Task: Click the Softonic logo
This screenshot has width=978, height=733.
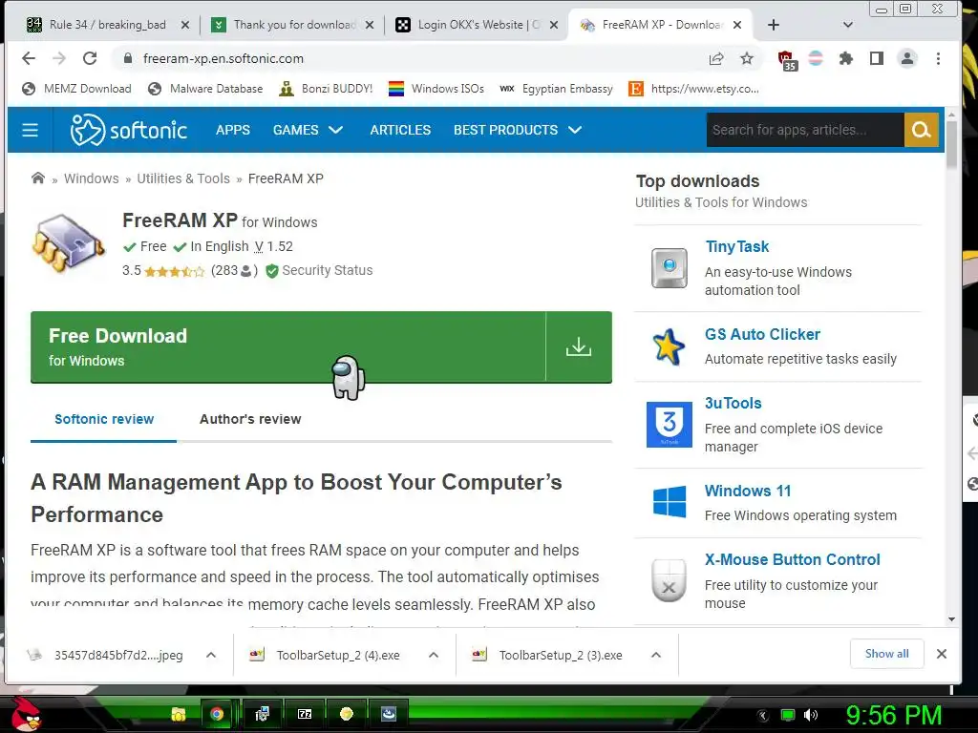Action: (x=129, y=130)
